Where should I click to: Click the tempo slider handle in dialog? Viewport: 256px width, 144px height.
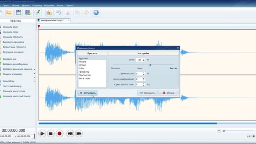pos(150,65)
